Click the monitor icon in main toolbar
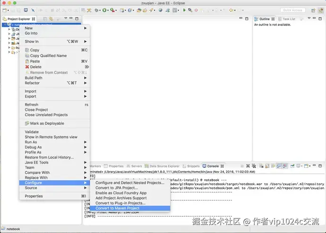 point(26,10)
